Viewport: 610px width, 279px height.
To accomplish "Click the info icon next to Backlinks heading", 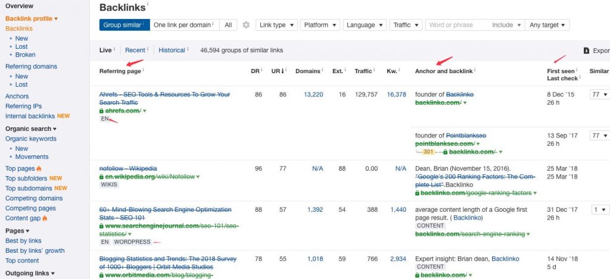I will [148, 4].
